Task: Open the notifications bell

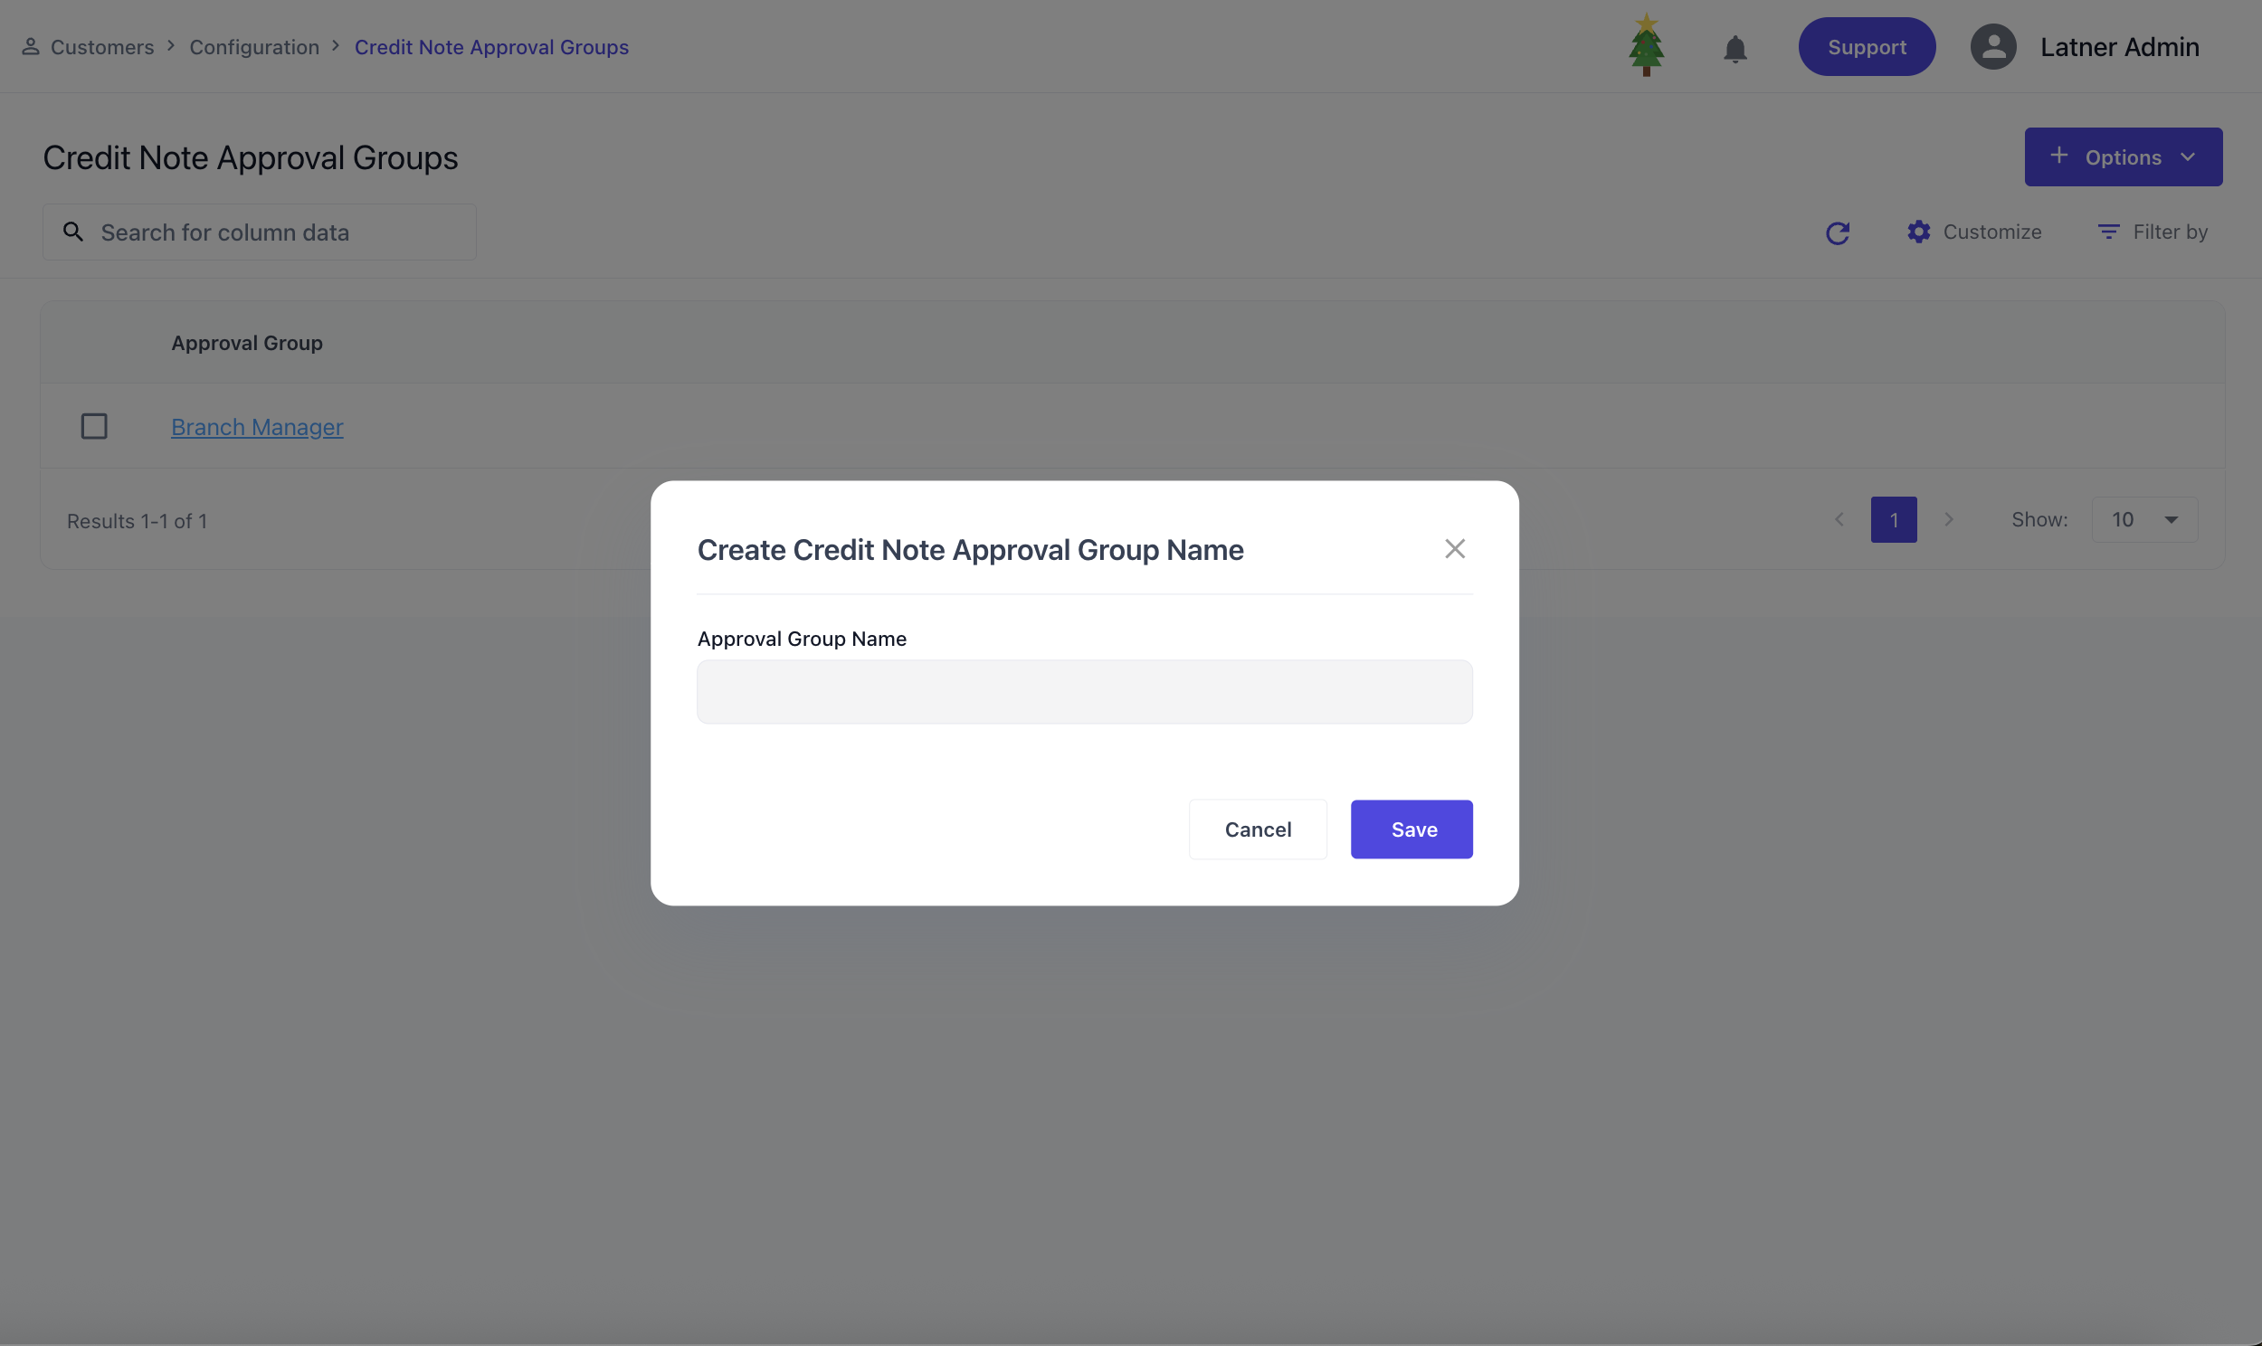Action: click(x=1735, y=48)
